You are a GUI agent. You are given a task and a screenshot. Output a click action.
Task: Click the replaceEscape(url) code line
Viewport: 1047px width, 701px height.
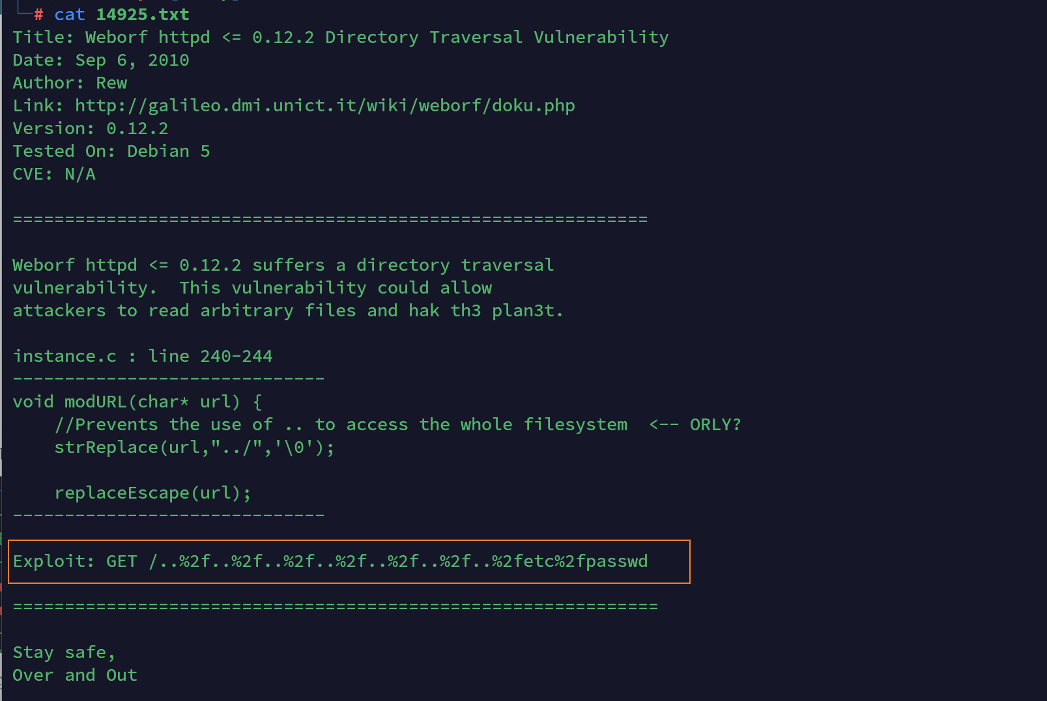point(152,493)
